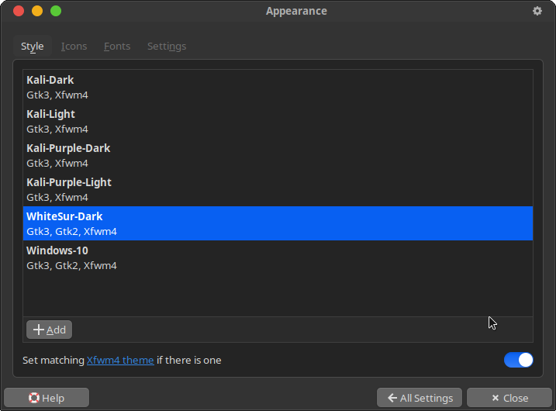The height and width of the screenshot is (411, 556).
Task: Pick the Windows-10 theme
Action: tap(278, 257)
